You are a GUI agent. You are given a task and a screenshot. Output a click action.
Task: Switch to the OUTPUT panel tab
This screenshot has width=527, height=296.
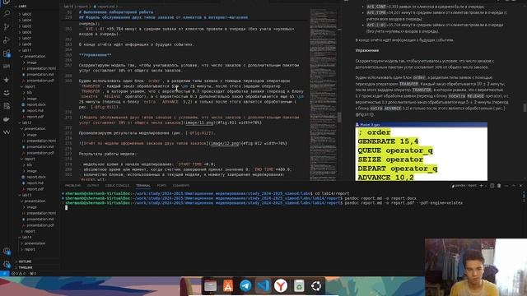pyautogui.click(x=93, y=186)
